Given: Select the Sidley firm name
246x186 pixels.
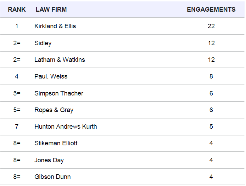Looking at the screenshot, I should [x=43, y=43].
